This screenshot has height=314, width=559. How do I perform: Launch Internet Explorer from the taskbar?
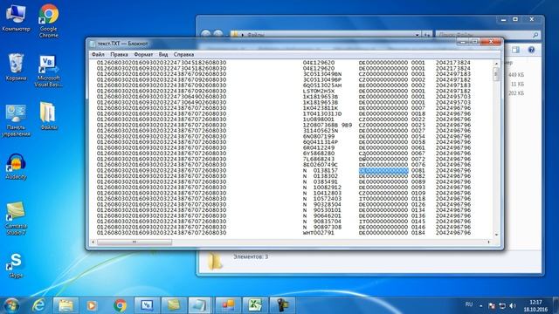point(38,305)
